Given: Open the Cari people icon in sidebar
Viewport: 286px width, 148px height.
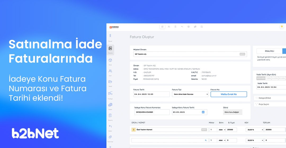Looking at the screenshot, I should [x=110, y=71].
